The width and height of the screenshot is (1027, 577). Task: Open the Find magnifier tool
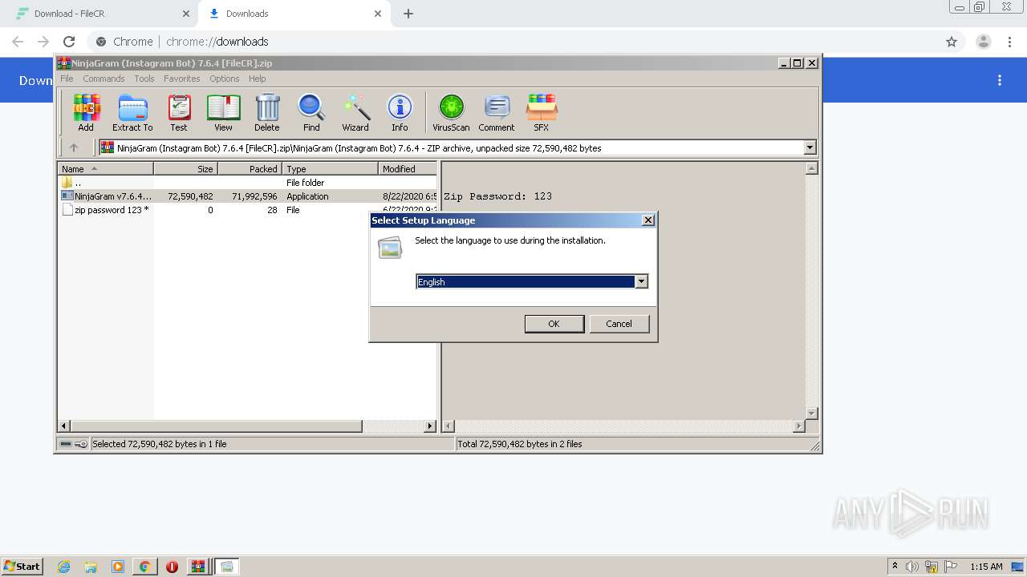click(311, 112)
